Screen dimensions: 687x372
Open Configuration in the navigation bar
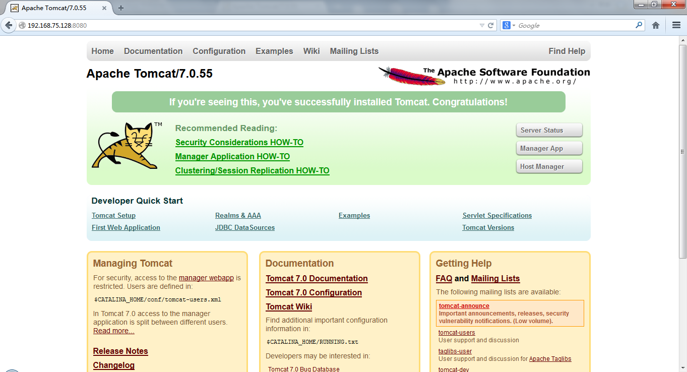(x=219, y=51)
